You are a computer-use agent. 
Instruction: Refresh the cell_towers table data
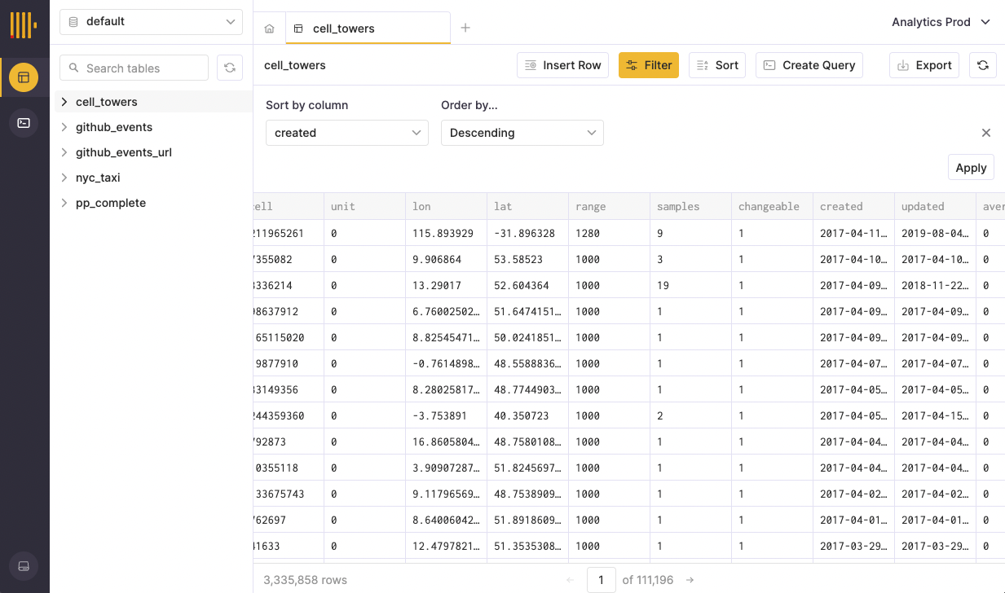click(982, 65)
